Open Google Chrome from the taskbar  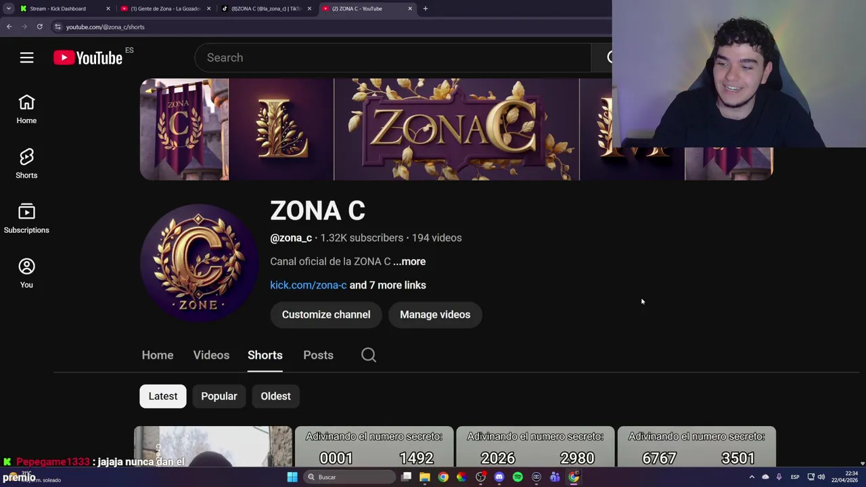click(x=443, y=477)
